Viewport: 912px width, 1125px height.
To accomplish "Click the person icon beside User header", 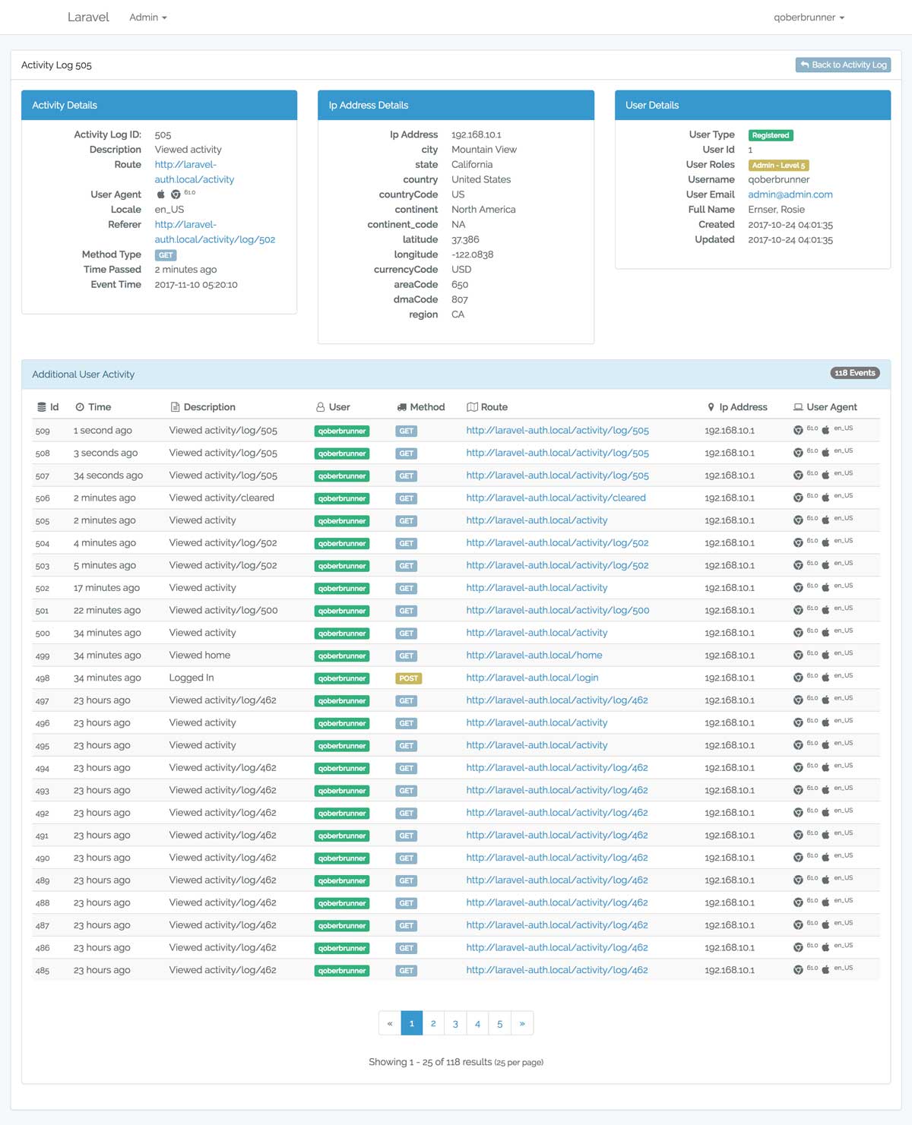I will point(321,407).
